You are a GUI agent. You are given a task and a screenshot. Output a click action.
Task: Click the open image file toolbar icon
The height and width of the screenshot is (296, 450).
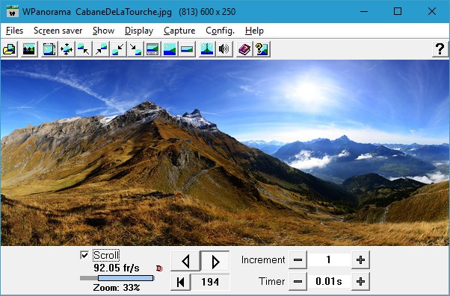pos(10,49)
